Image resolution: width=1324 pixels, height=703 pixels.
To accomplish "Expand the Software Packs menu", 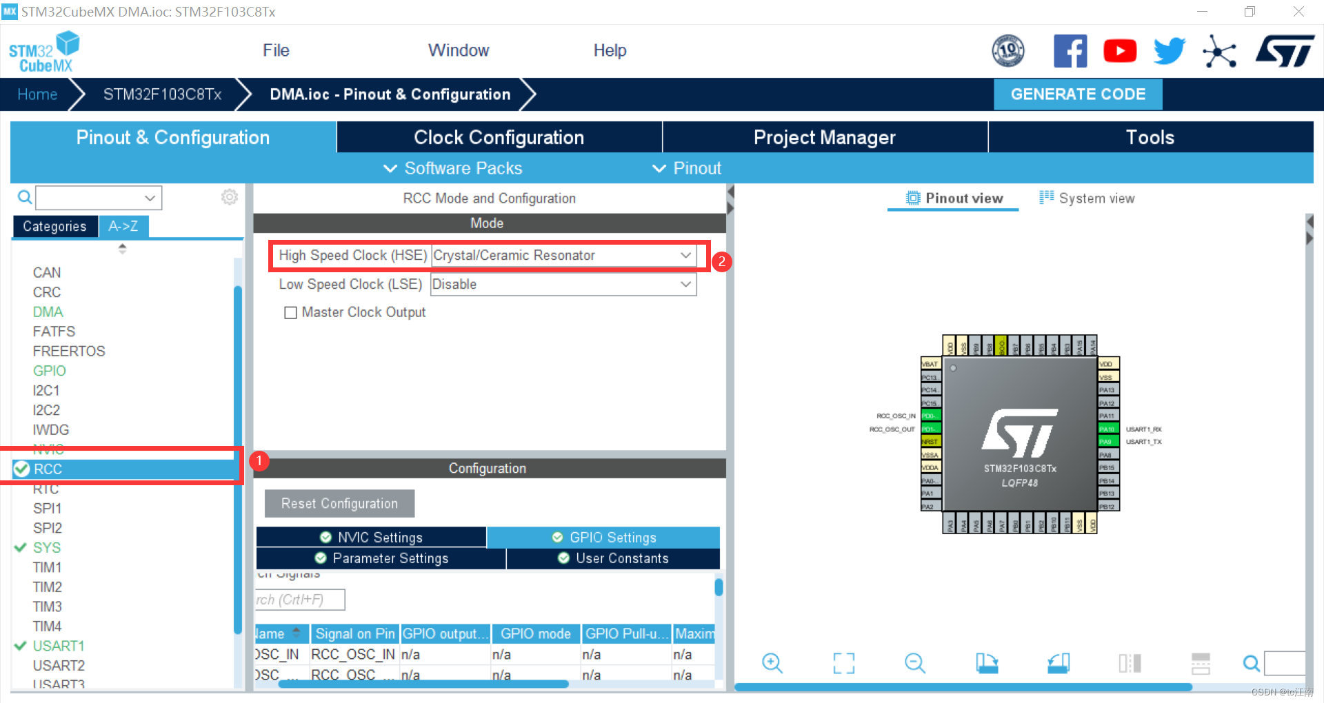I will (453, 168).
